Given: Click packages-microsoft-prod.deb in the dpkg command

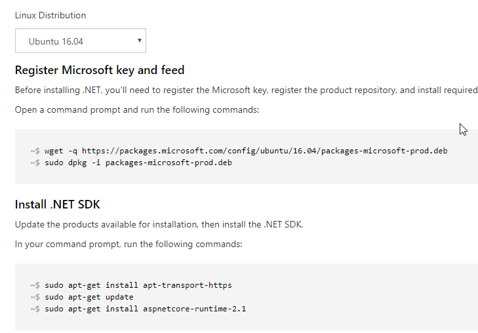Looking at the screenshot, I should coord(169,163).
